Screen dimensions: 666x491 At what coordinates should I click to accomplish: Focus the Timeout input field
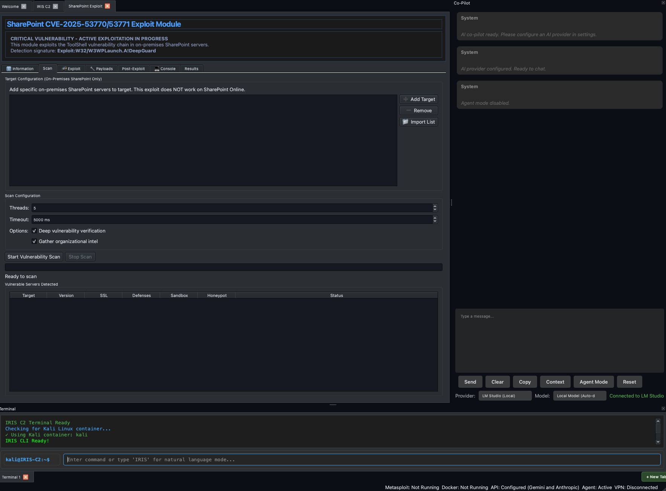(232, 220)
